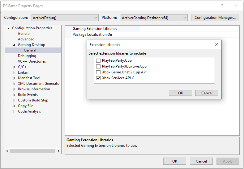Viewport: 244px width, 169px height.
Task: Click Cancel in PCGame Property Pages
Action: pos(201,161)
